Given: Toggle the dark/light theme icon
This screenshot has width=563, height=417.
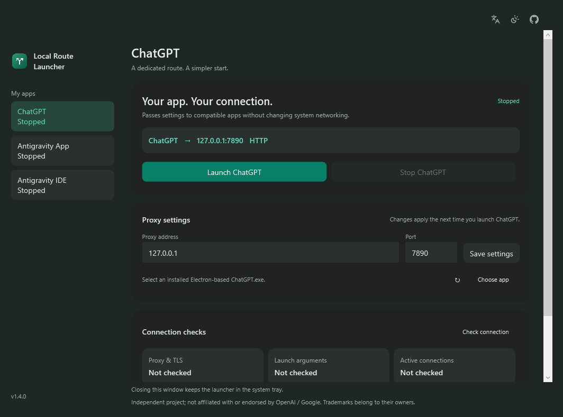Looking at the screenshot, I should (x=515, y=20).
